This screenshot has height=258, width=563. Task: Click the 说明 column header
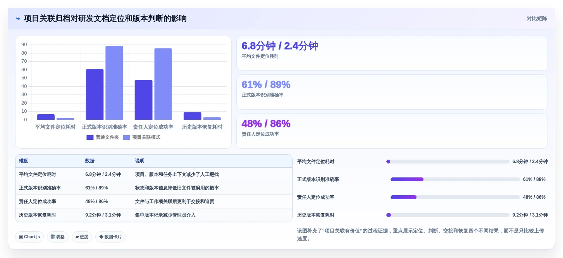tap(140, 161)
